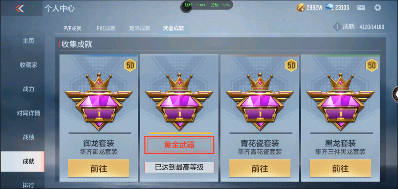Tap the 青花瓷套装 50-point hexagon badge
This screenshot has width=398, height=189.
(291, 66)
